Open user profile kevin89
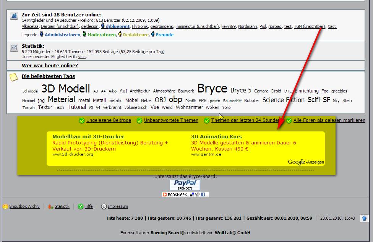 coord(229,26)
